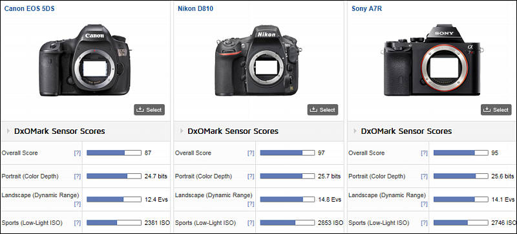
Task: Collapse Canon DxOMark Sensor Scores section arrow
Action: [x=8, y=131]
